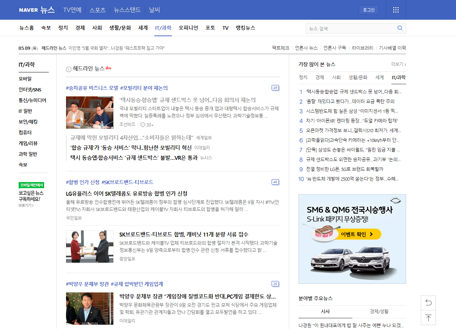Image resolution: width=456 pixels, height=329 pixels.
Task: Click the back arrow floating button
Action: click(x=428, y=303)
